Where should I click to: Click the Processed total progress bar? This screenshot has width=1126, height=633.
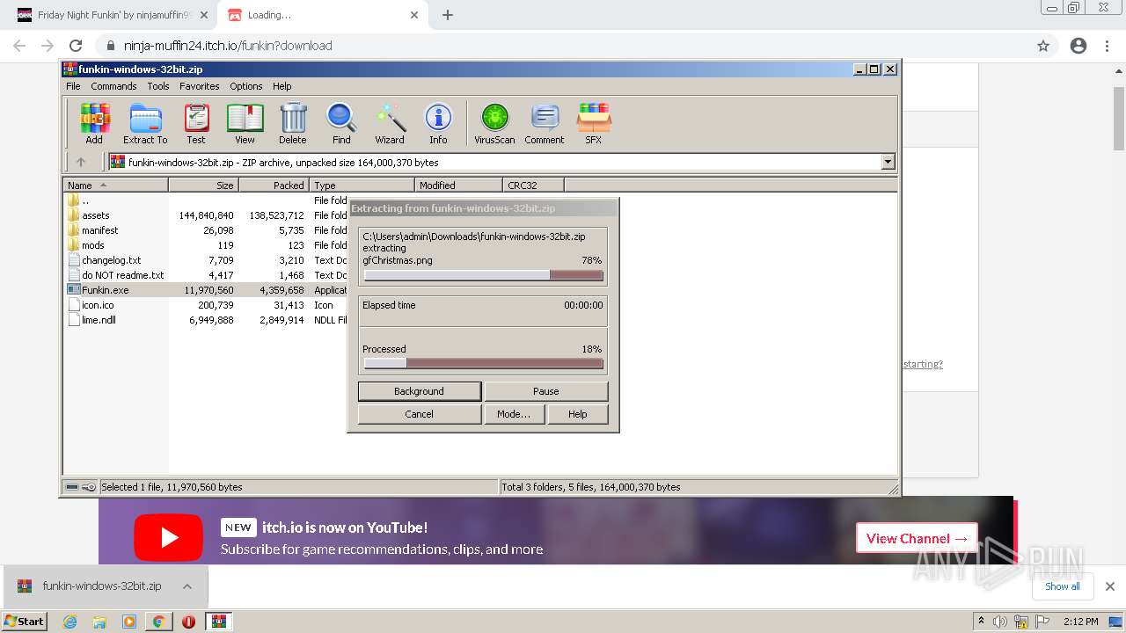(483, 363)
